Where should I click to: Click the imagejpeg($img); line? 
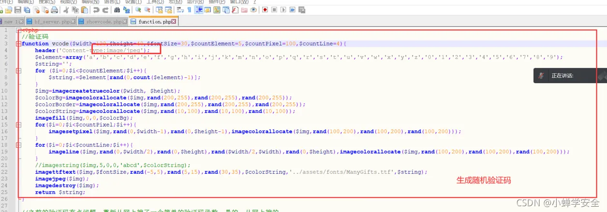(x=62, y=179)
